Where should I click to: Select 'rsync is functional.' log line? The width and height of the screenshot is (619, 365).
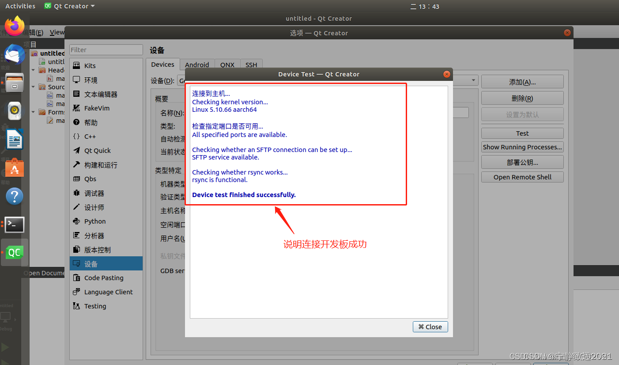click(x=220, y=180)
